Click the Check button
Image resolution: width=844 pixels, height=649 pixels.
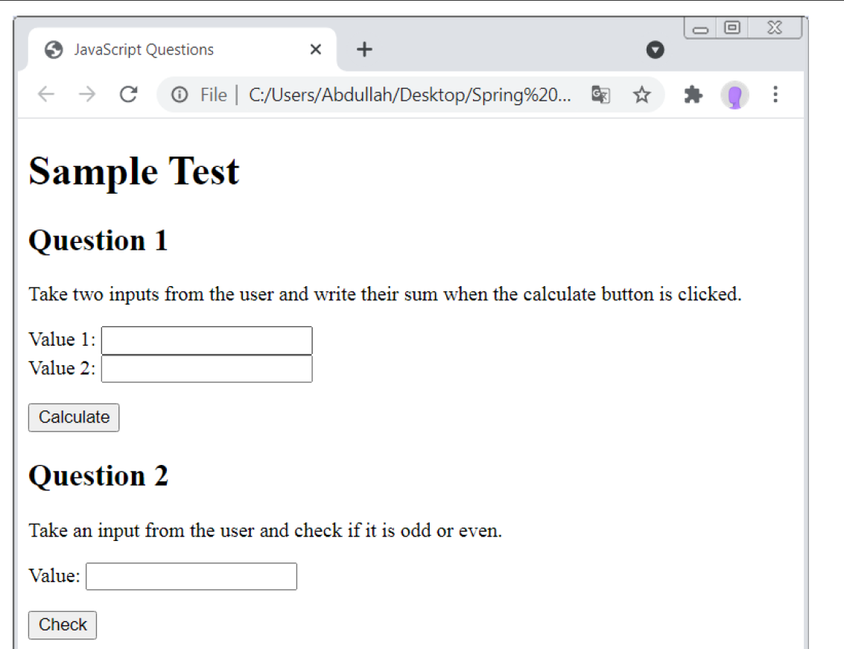63,624
